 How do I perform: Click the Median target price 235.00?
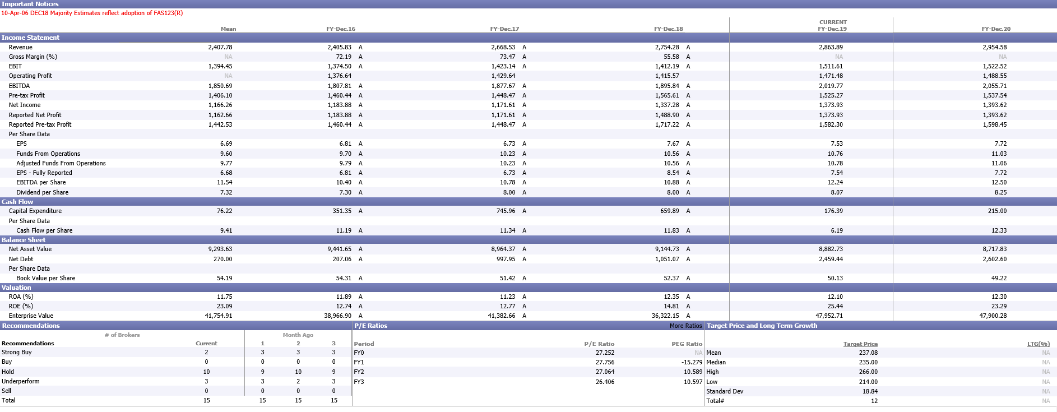point(868,362)
